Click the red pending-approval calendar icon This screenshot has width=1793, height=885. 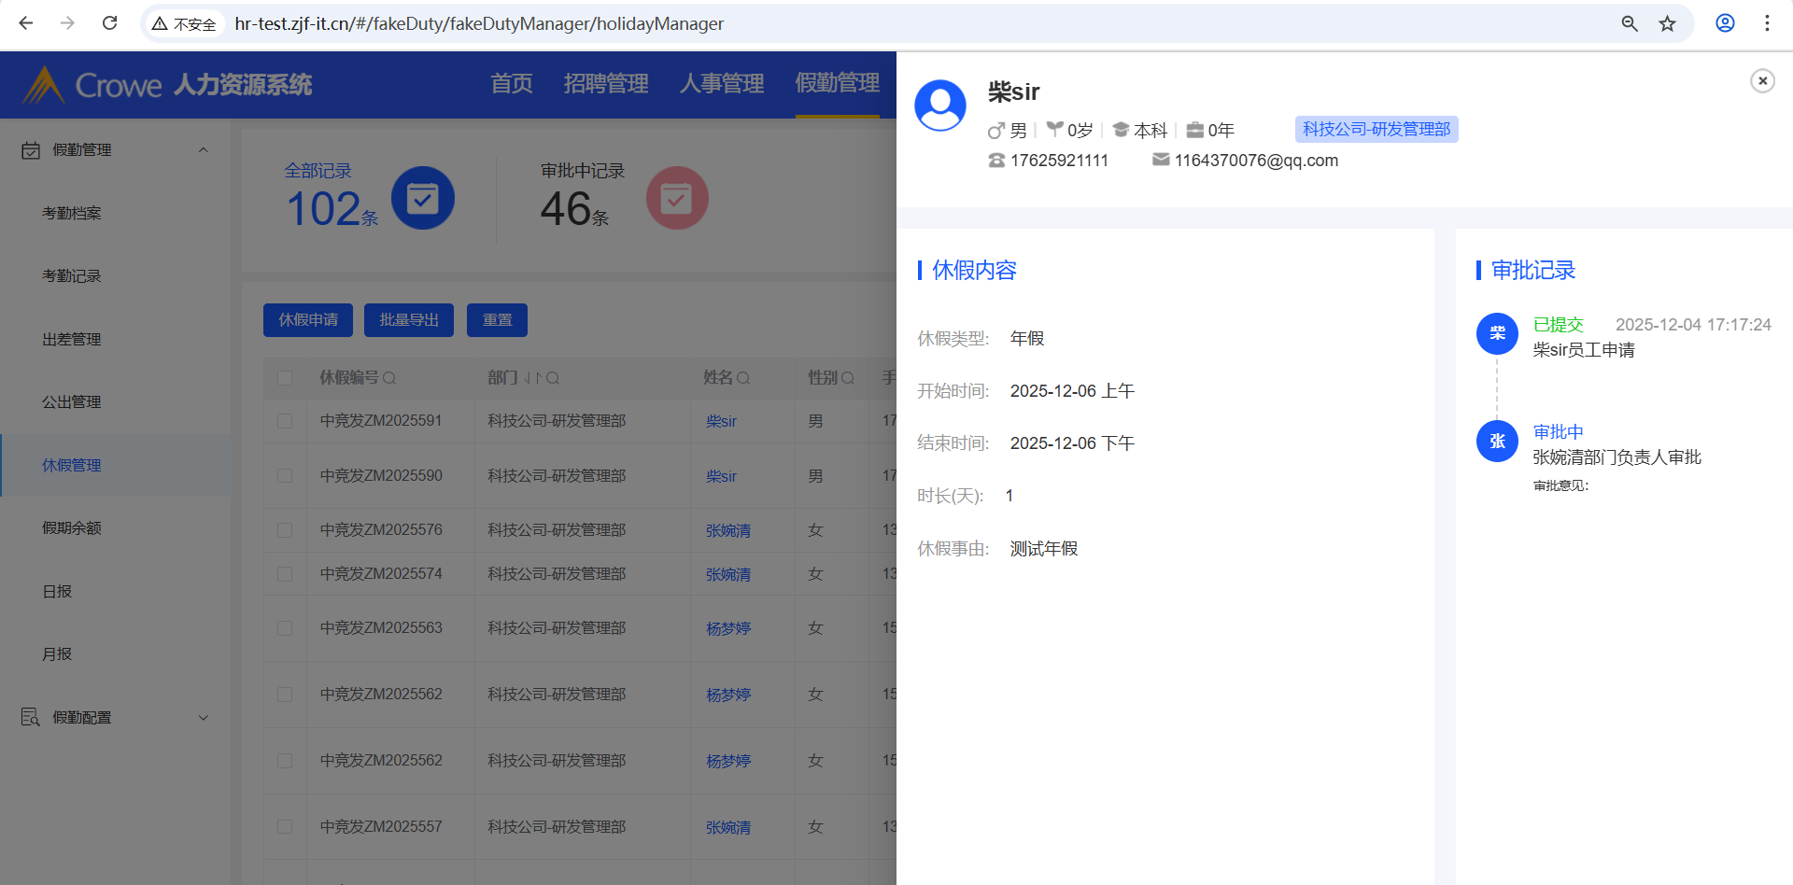676,198
